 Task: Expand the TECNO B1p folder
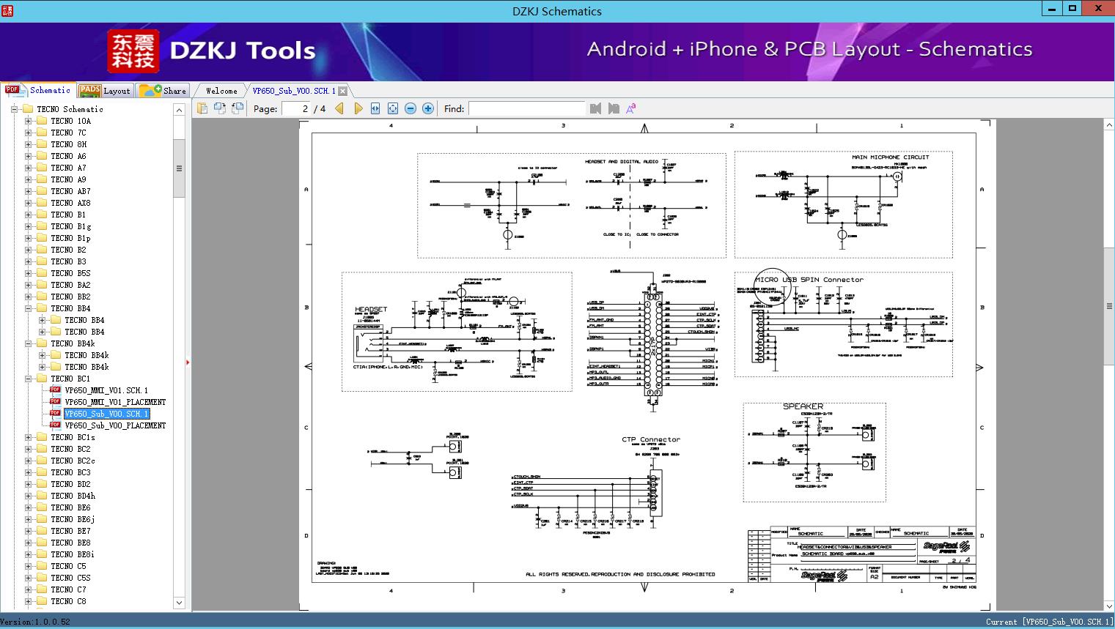pos(28,238)
